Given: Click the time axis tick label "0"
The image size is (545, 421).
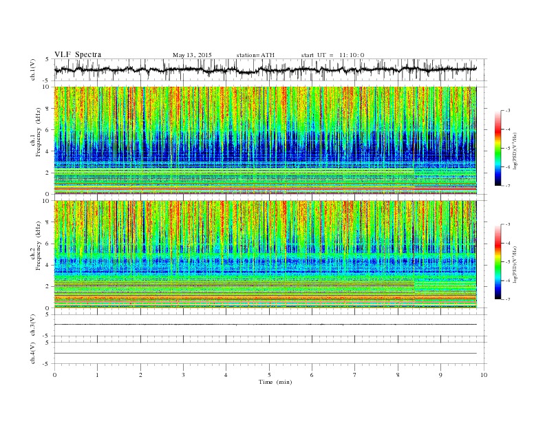Looking at the screenshot, I should [54, 375].
